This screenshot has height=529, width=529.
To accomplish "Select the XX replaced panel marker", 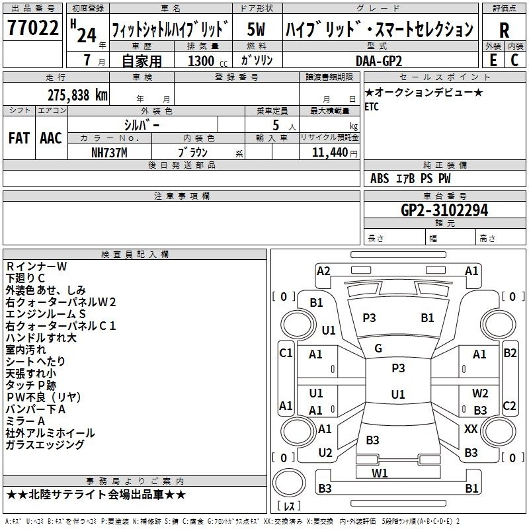I will coord(471,429).
